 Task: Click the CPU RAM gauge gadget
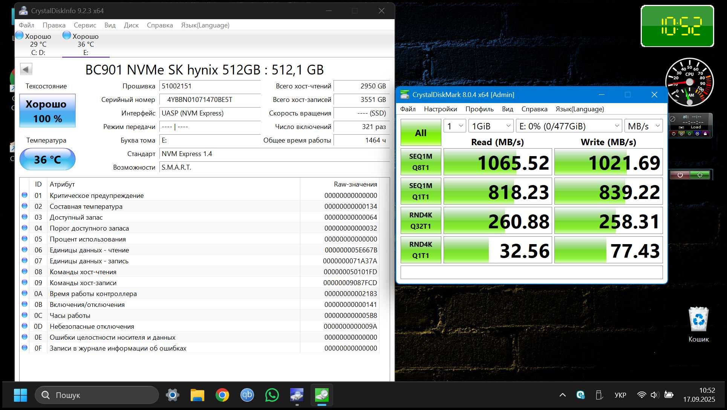(x=689, y=82)
